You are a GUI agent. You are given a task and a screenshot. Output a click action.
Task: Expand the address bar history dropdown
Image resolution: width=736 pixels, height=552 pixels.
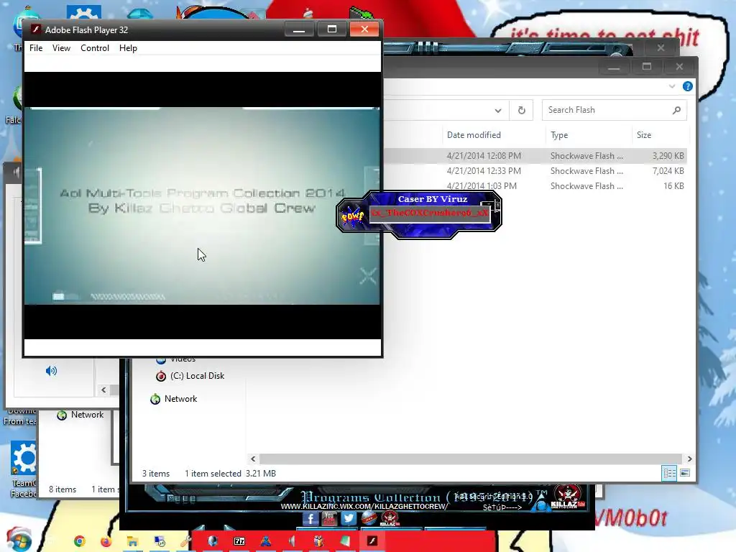click(497, 110)
